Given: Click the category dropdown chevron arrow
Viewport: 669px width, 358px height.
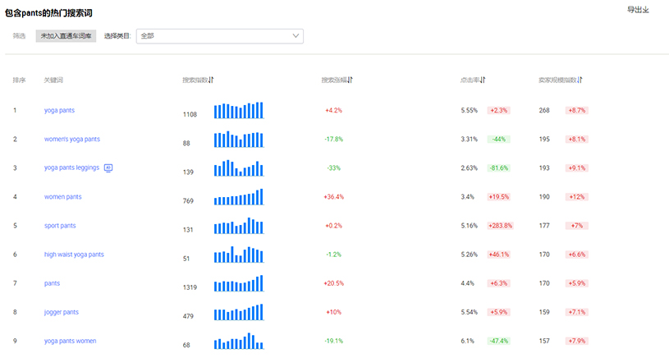Looking at the screenshot, I should coord(296,36).
